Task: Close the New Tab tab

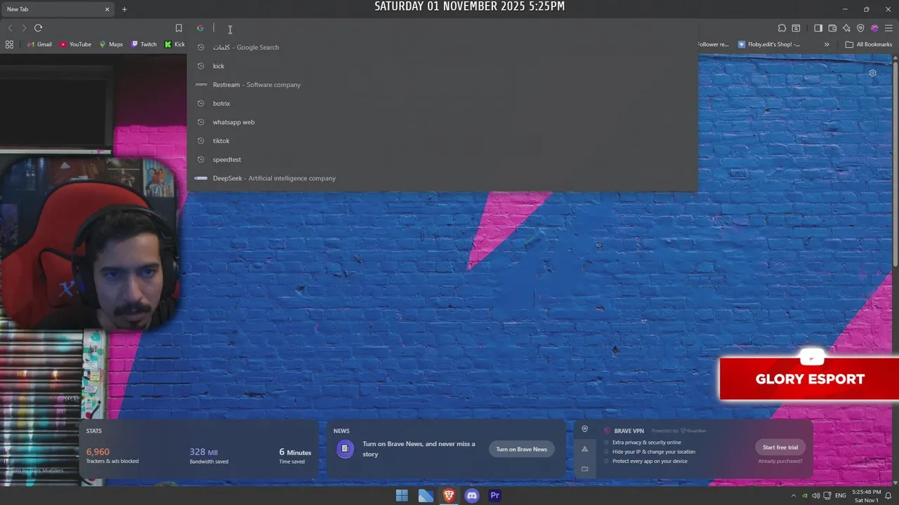Action: 107,9
